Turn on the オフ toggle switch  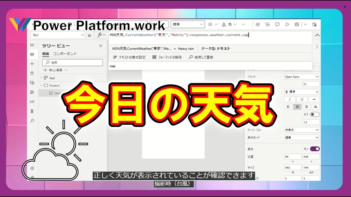tap(315, 114)
